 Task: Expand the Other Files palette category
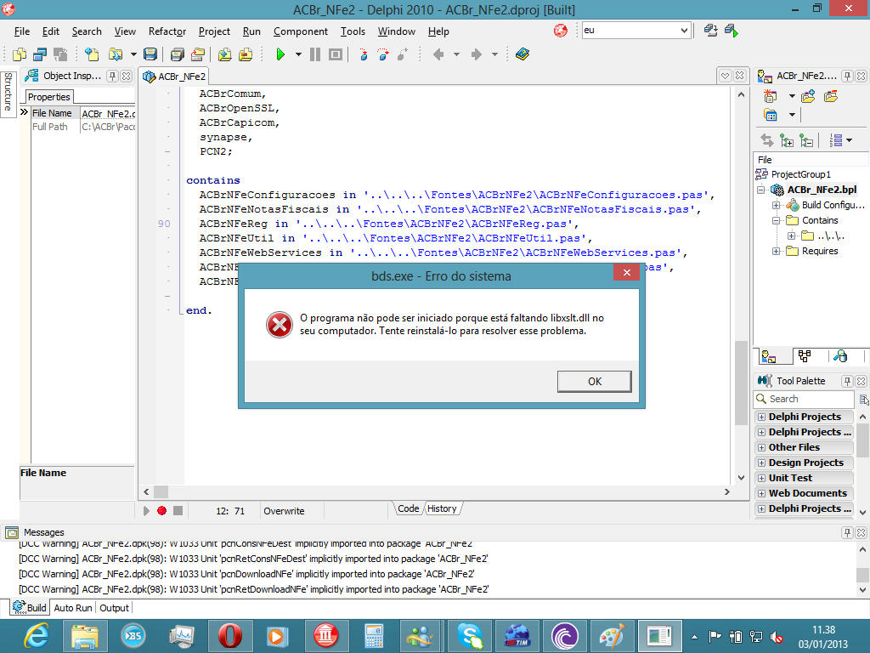[761, 447]
